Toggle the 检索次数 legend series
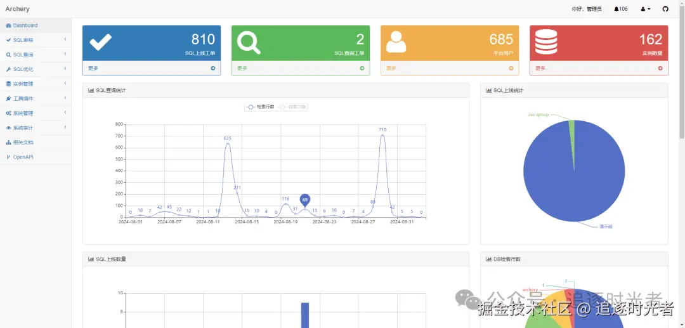The width and height of the screenshot is (685, 328). pos(292,107)
